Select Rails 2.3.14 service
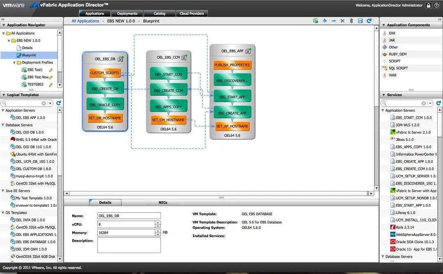This screenshot has height=274, width=443. (405, 227)
